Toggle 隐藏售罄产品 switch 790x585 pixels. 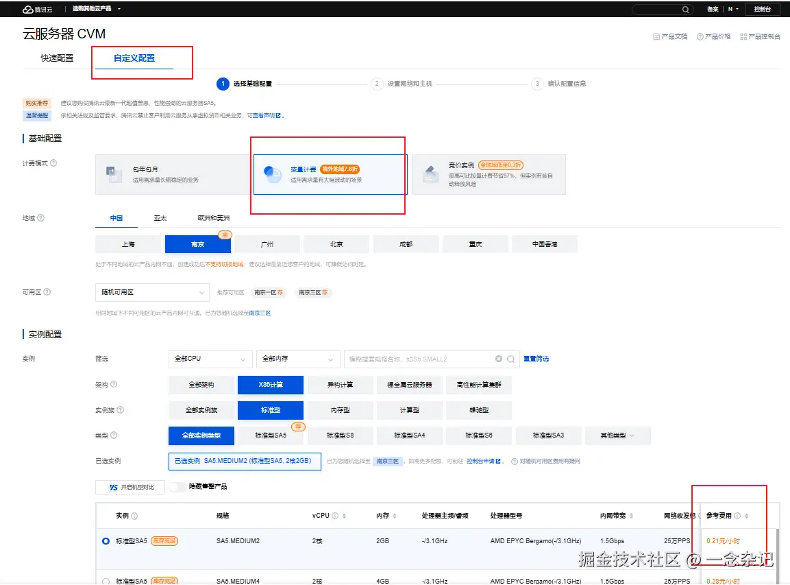point(177,487)
